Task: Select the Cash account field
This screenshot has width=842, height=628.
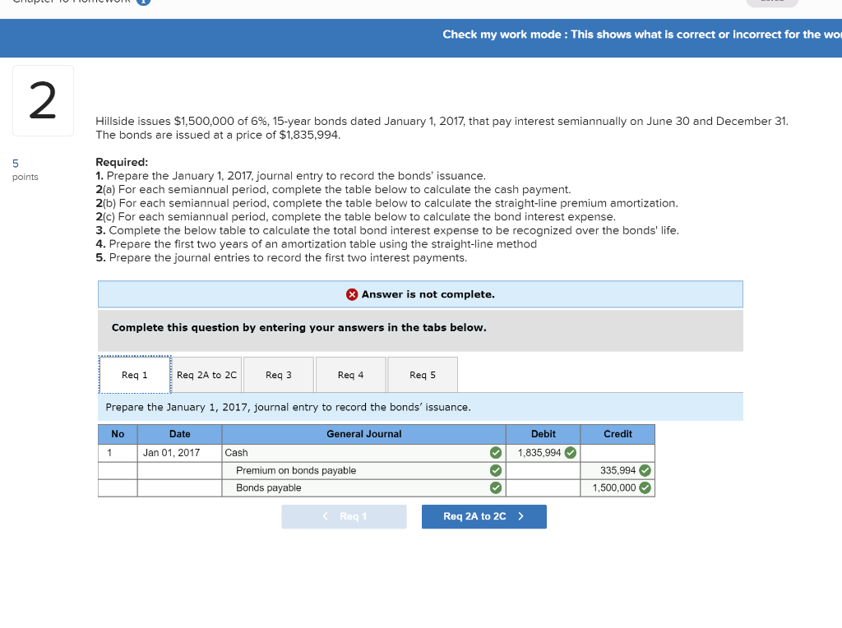Action: click(363, 453)
